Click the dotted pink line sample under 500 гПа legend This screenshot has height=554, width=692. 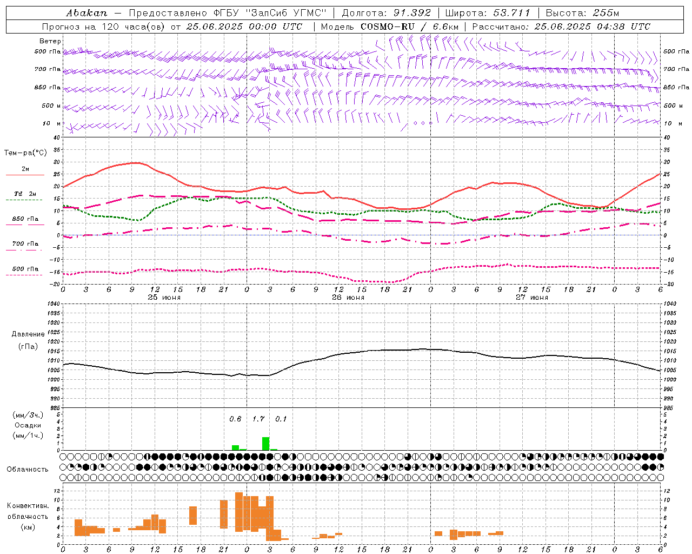(24, 275)
